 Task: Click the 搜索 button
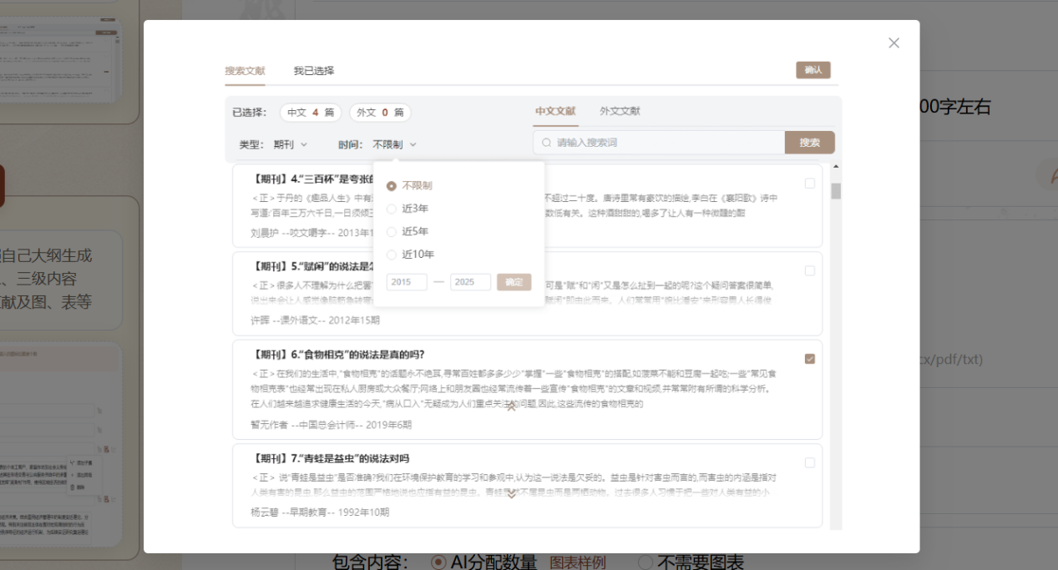809,143
